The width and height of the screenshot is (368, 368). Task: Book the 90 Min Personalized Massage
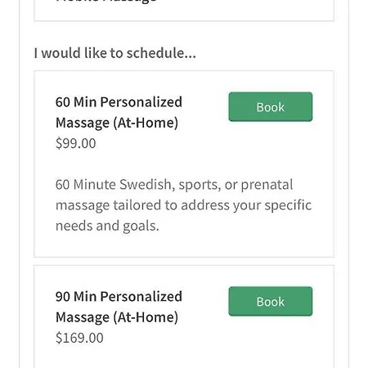(271, 301)
